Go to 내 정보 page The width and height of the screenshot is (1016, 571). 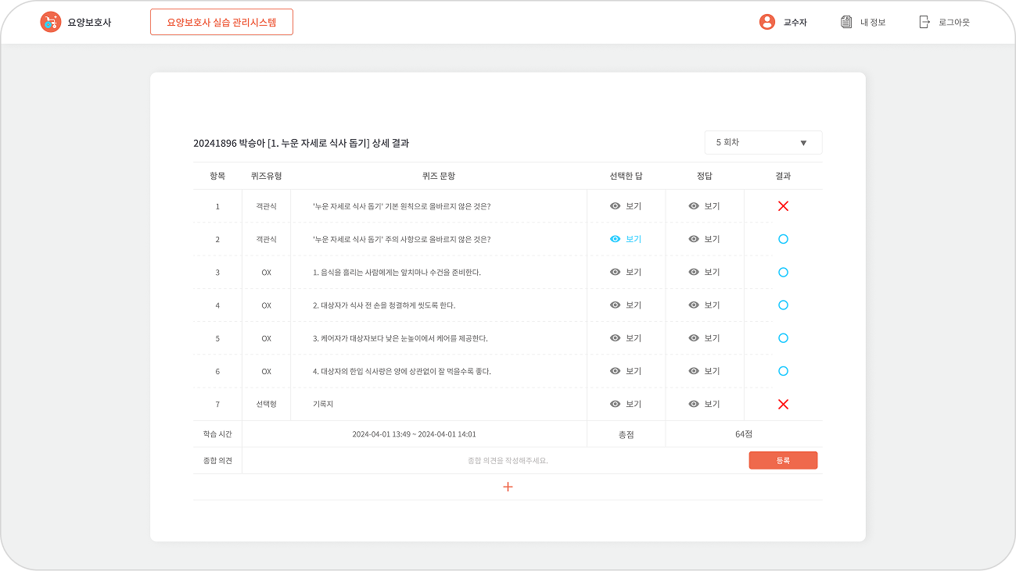tap(873, 22)
